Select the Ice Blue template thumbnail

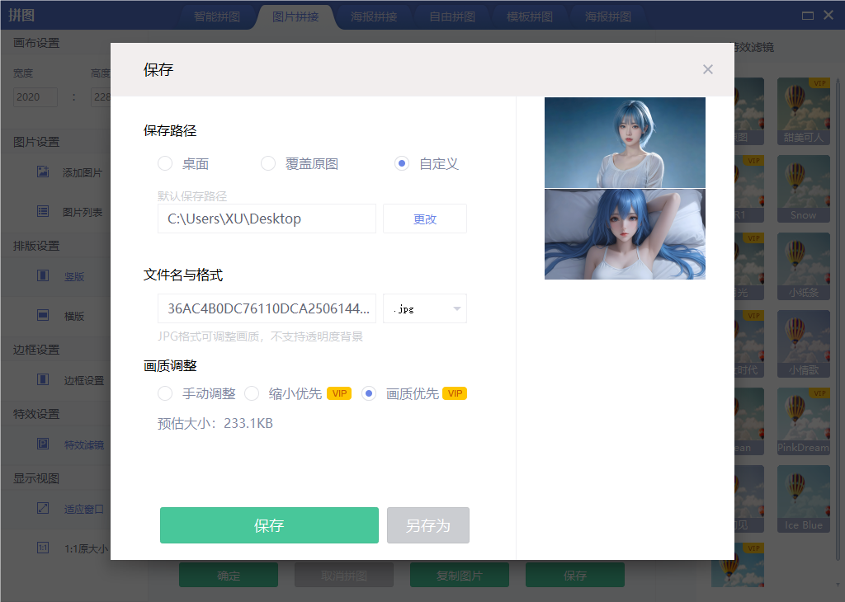coord(803,498)
